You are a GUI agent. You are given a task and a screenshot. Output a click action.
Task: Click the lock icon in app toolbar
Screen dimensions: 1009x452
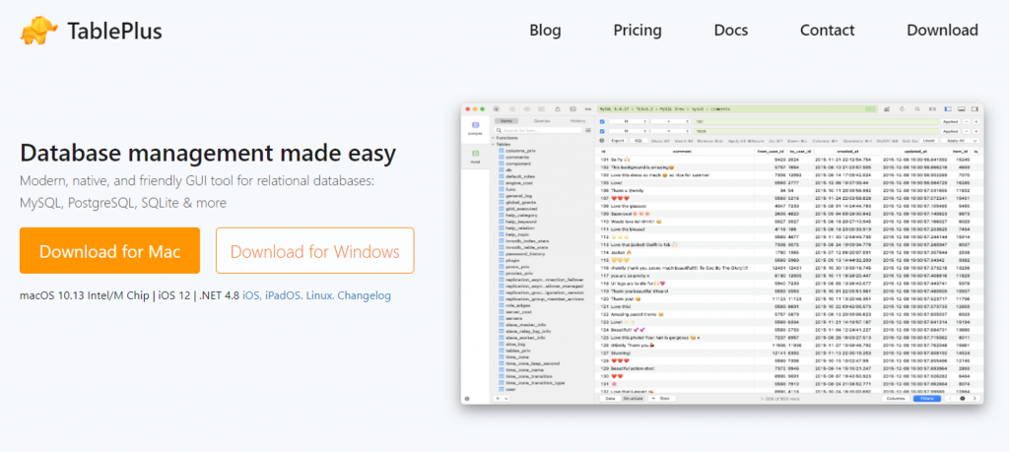point(558,109)
